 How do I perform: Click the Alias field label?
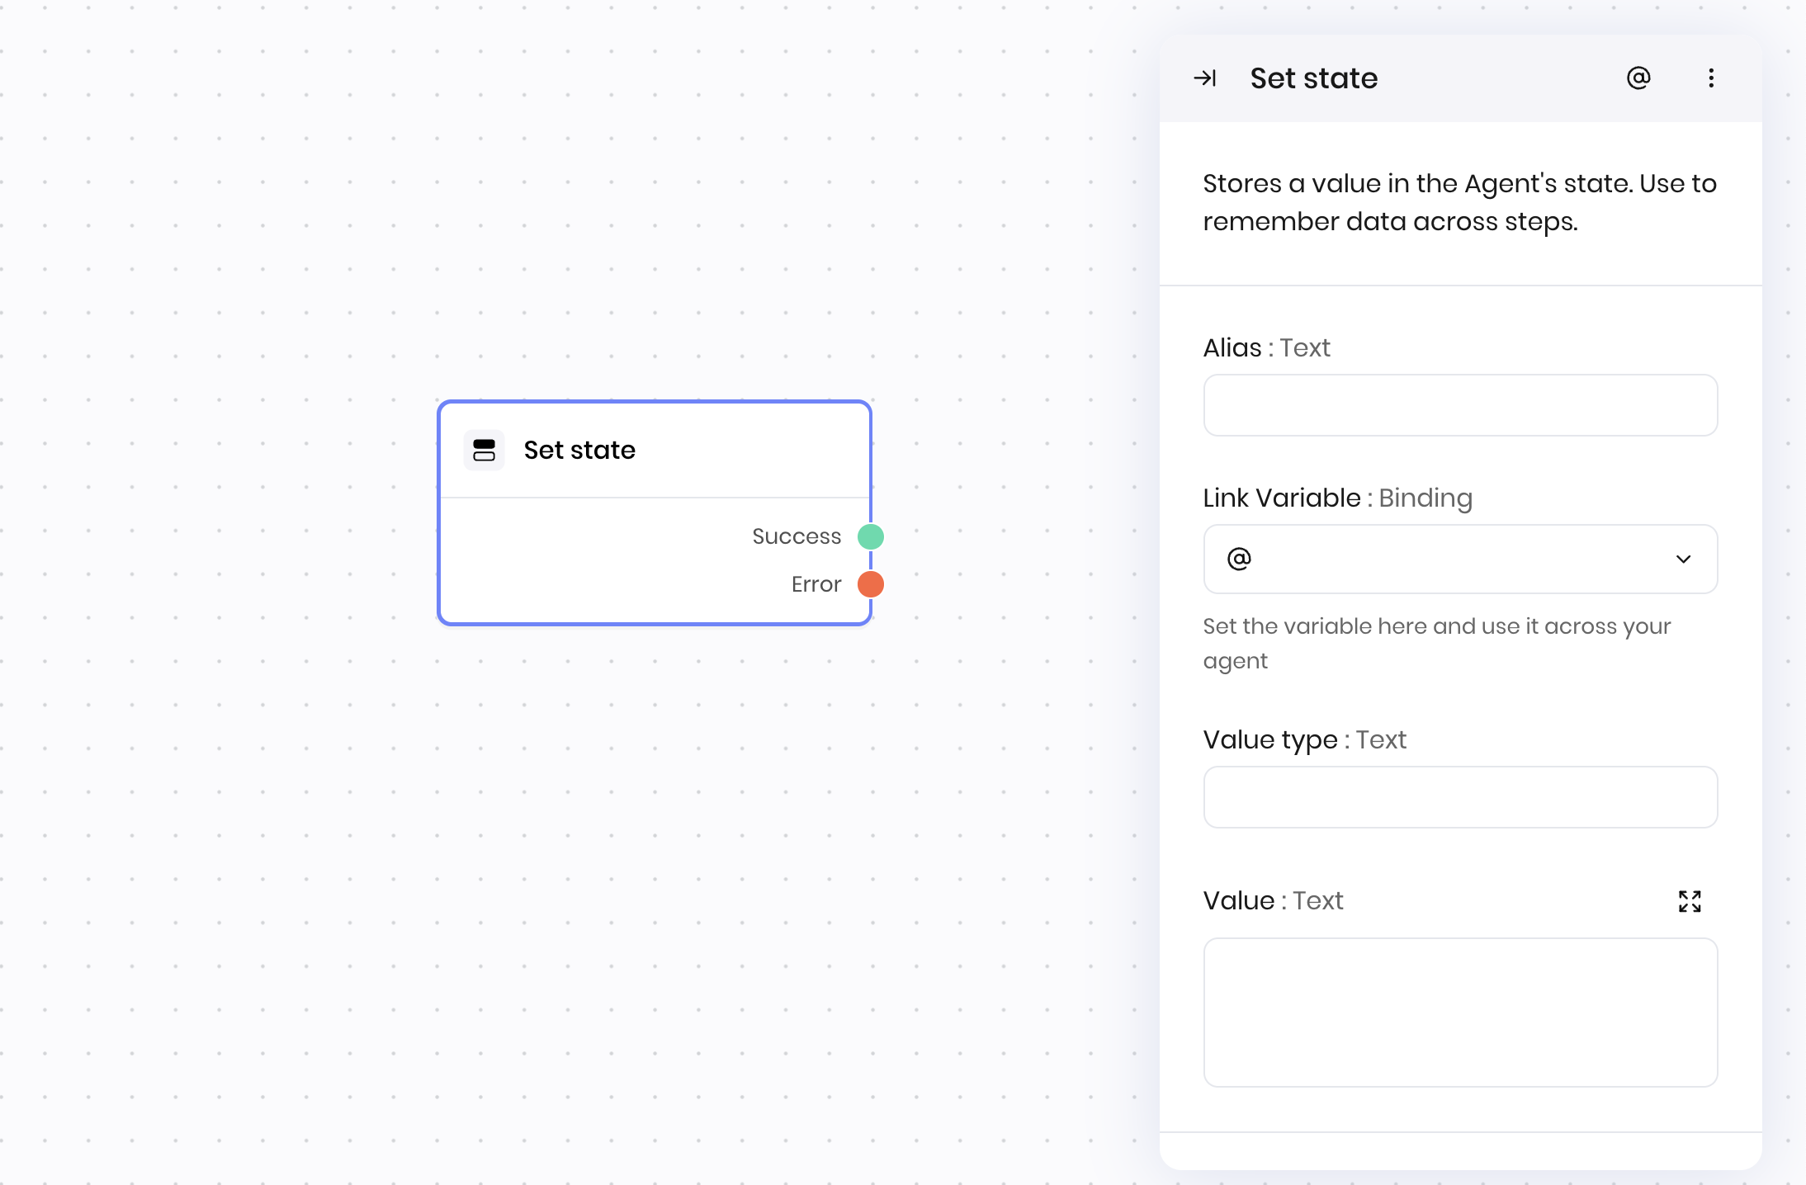(x=1232, y=348)
